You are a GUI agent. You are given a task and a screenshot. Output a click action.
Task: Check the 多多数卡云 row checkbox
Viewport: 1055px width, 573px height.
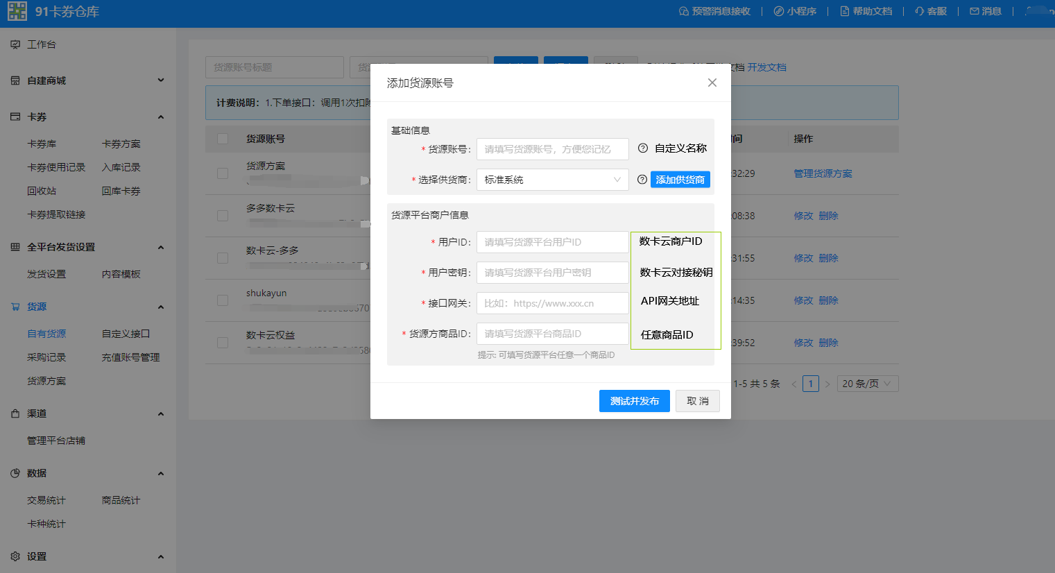tap(223, 216)
